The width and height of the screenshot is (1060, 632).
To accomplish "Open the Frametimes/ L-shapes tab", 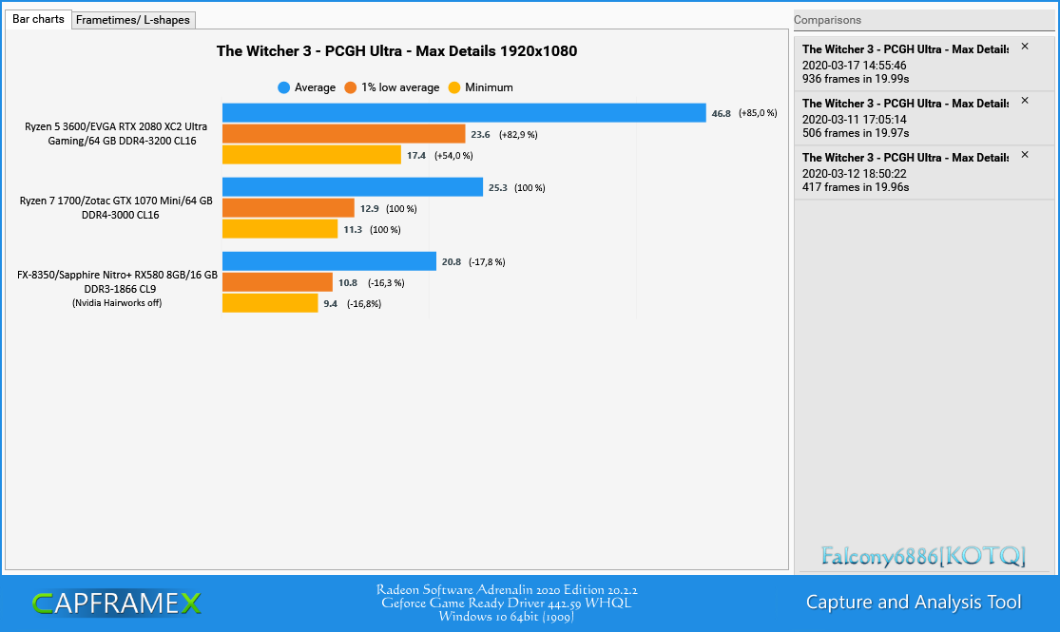I will [133, 20].
